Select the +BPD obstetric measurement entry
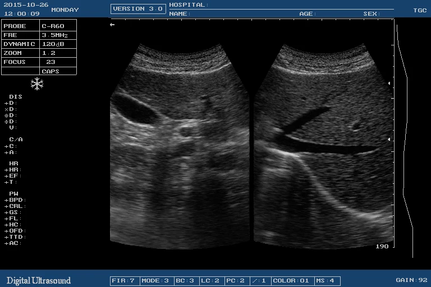 [x=15, y=200]
